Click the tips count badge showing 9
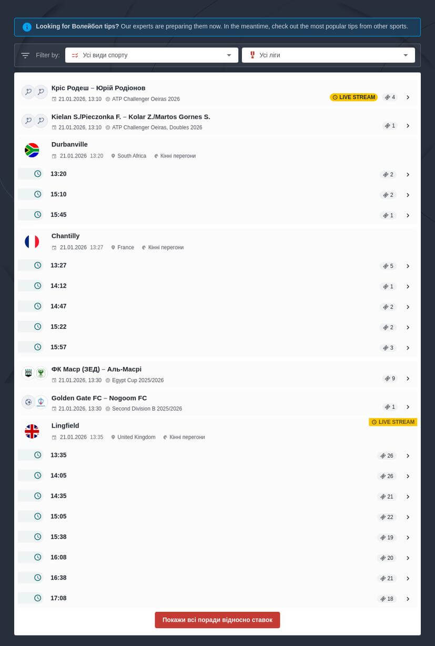This screenshot has width=435, height=646. pos(390,379)
